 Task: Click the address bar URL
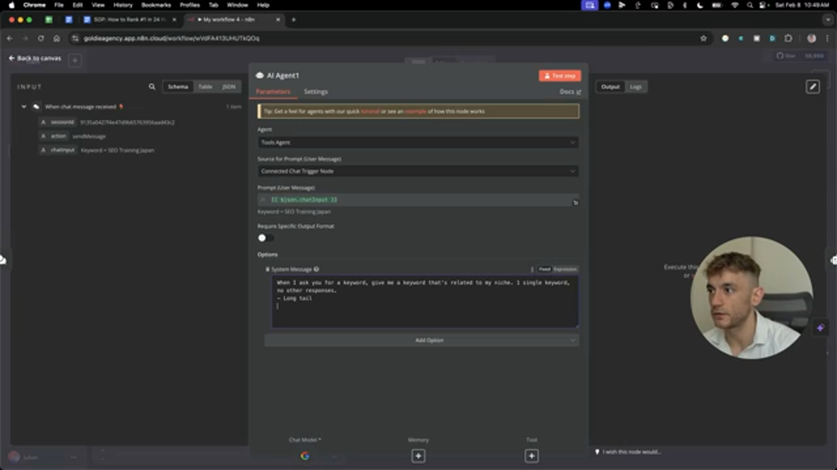pyautogui.click(x=171, y=39)
